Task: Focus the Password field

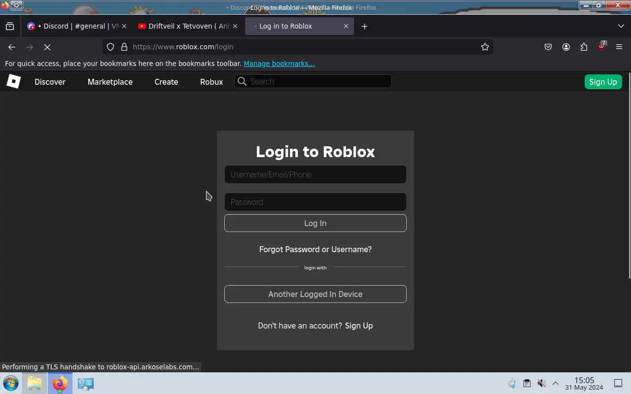Action: pyautogui.click(x=315, y=202)
